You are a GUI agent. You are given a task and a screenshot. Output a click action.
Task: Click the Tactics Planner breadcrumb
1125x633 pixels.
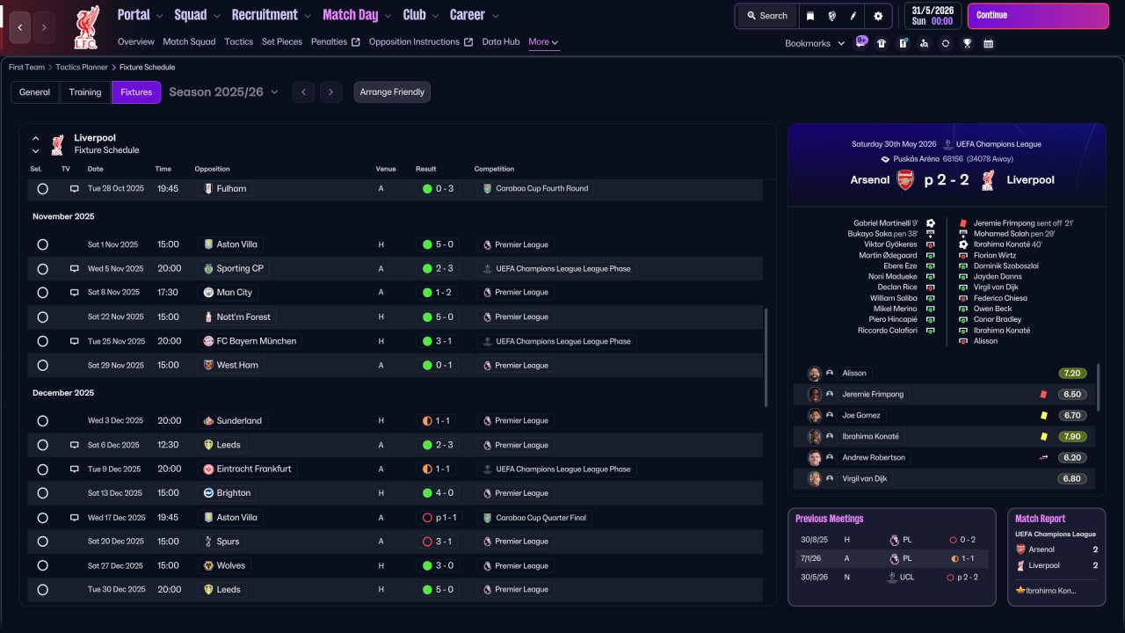pyautogui.click(x=82, y=67)
